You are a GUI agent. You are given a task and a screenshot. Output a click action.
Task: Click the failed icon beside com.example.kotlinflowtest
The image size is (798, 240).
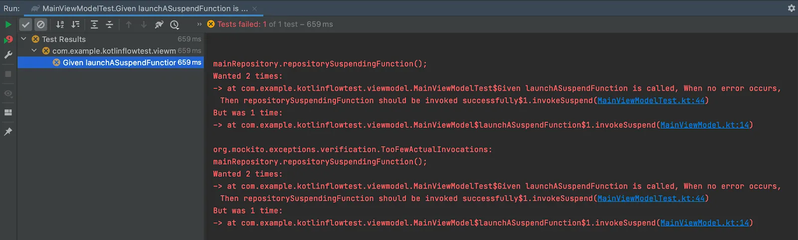[46, 51]
